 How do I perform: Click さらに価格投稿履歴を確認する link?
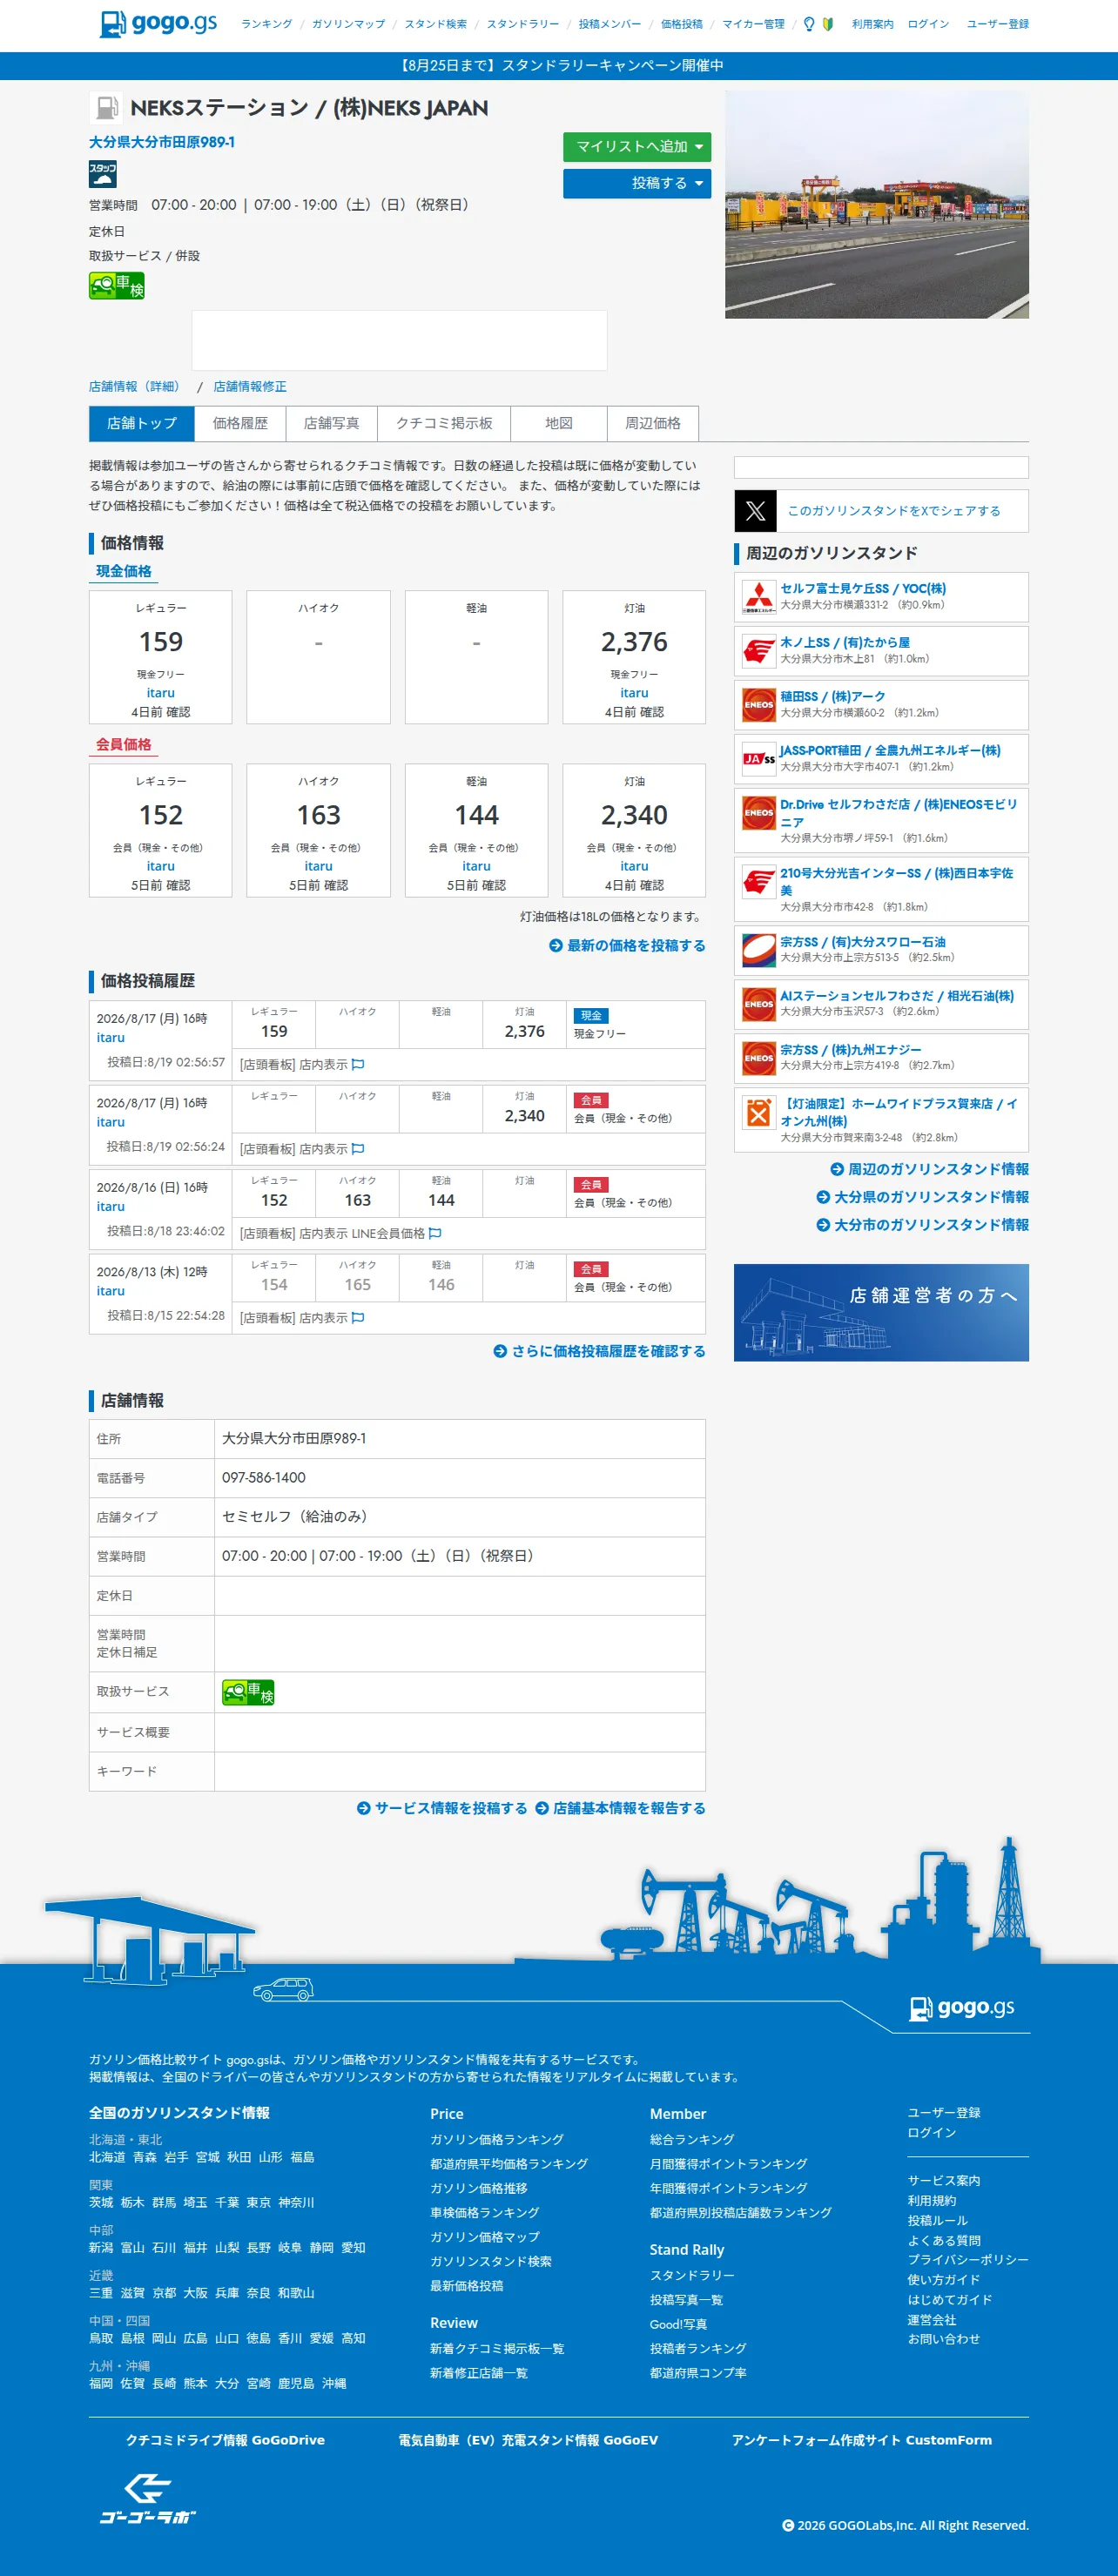600,1352
